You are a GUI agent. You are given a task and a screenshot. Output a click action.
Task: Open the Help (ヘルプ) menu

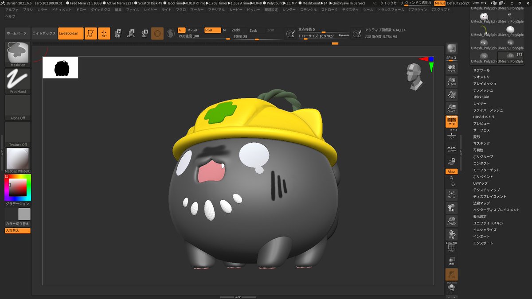pos(10,16)
